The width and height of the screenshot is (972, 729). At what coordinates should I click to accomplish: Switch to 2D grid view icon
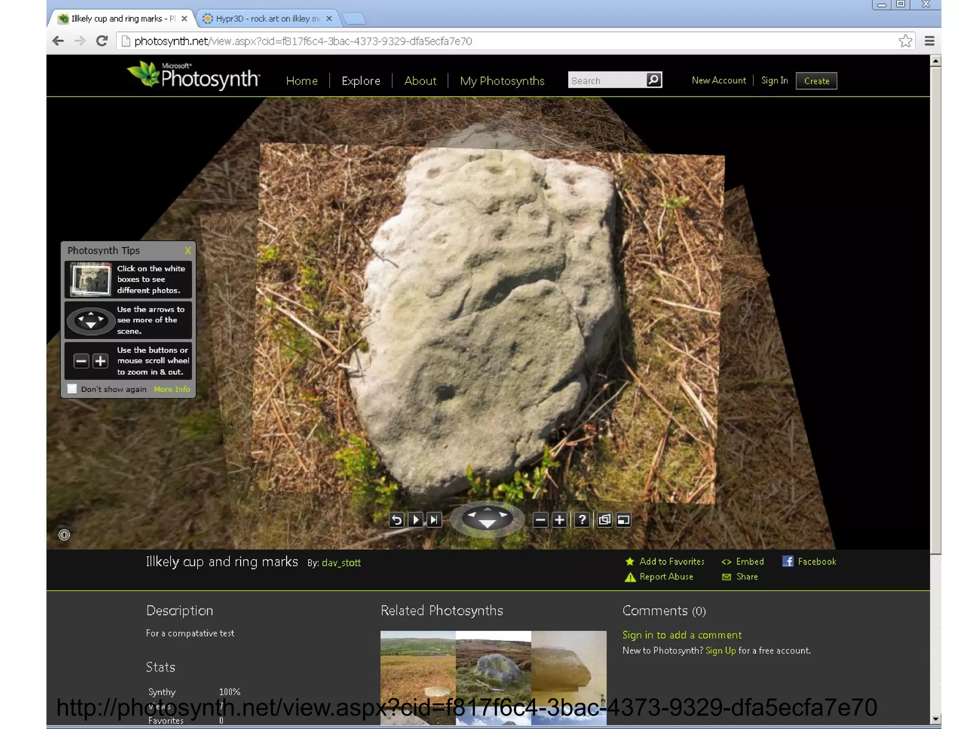604,520
